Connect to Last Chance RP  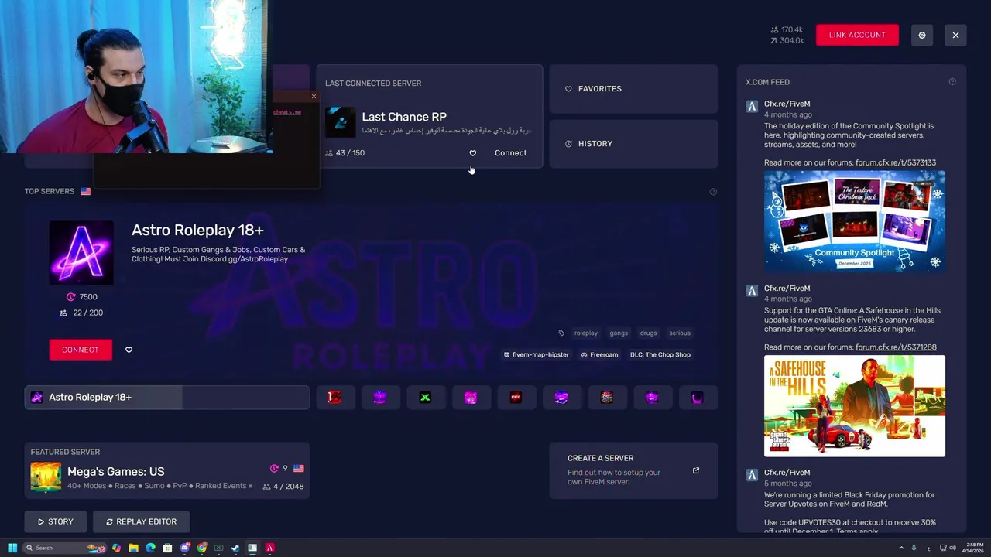coord(510,153)
